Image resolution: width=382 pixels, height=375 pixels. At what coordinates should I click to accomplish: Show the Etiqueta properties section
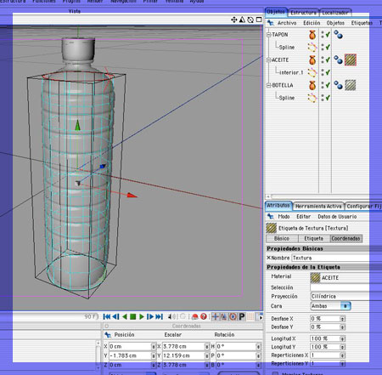314,239
